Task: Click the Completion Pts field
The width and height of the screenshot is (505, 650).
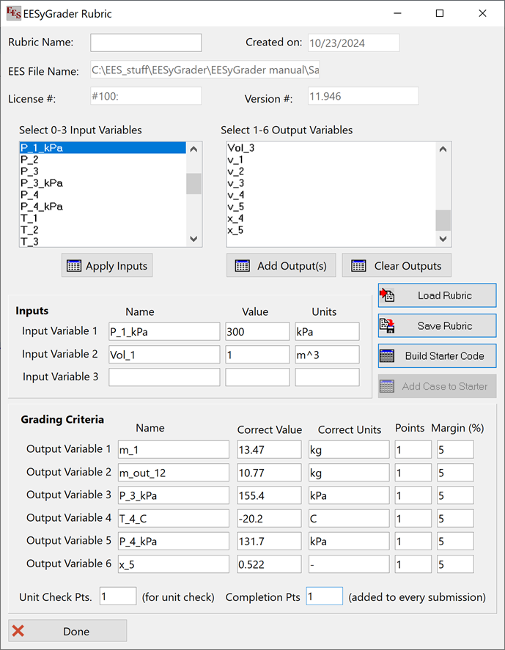Action: (x=324, y=597)
